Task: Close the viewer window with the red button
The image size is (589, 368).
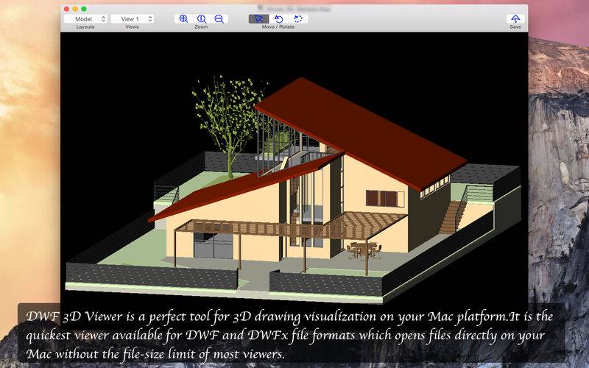Action: pos(66,9)
